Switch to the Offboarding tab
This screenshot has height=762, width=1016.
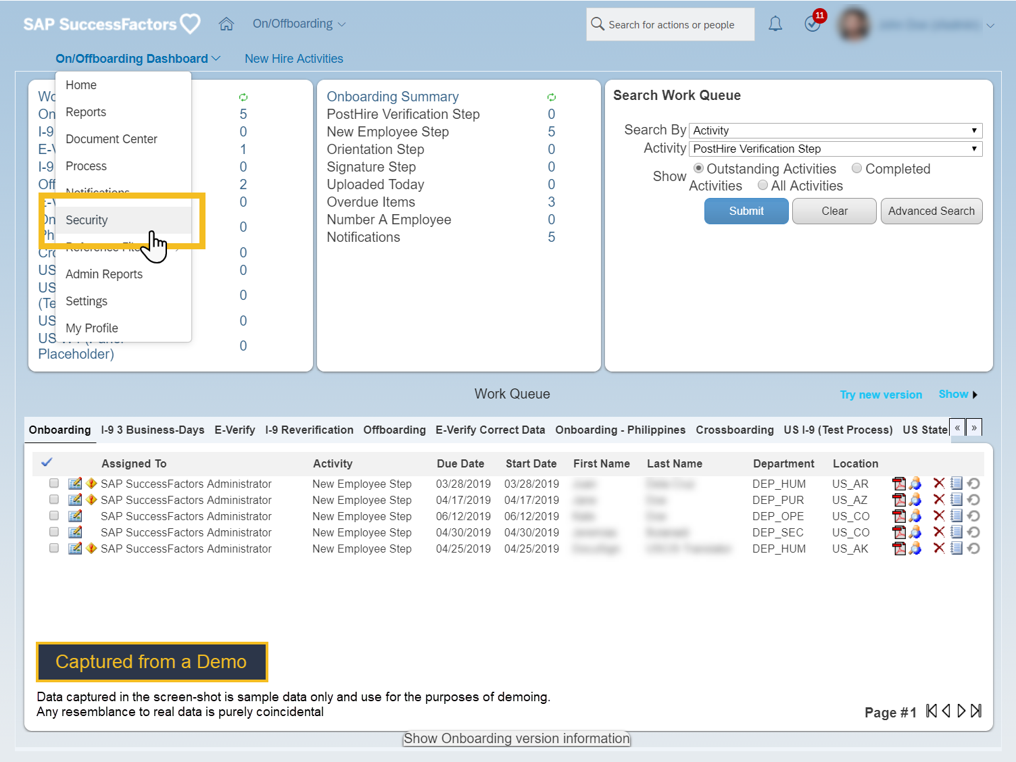[x=394, y=430]
